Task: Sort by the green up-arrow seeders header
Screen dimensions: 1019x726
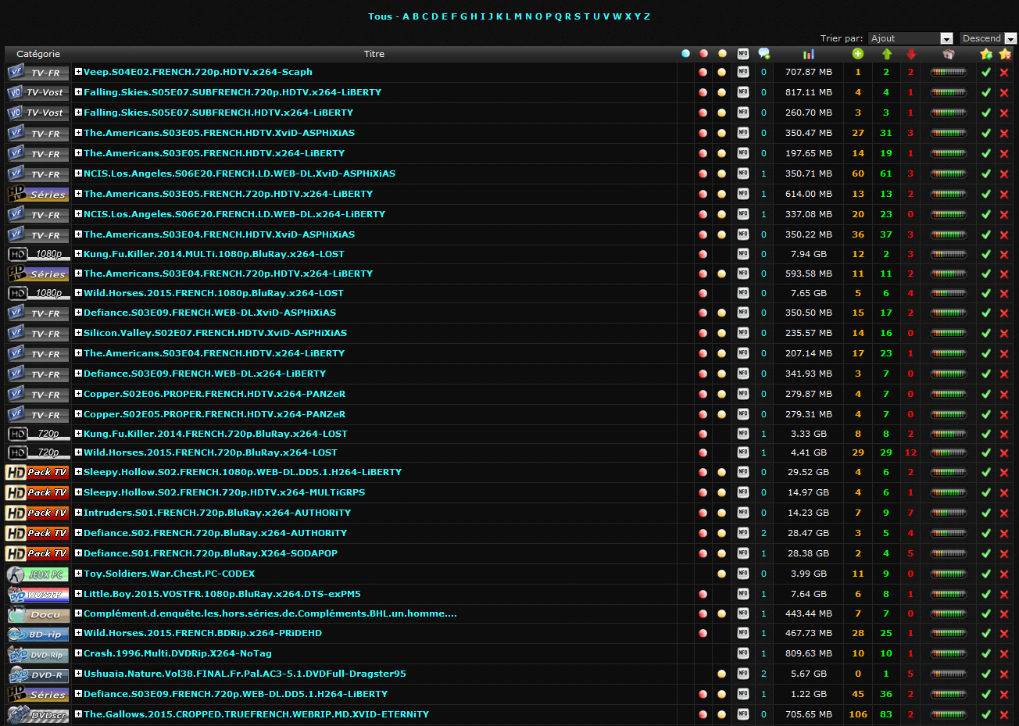Action: (x=887, y=54)
